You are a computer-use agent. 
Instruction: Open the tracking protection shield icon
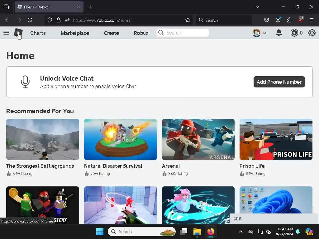coord(50,20)
